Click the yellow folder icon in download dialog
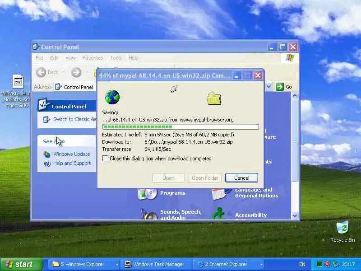 [x=214, y=98]
